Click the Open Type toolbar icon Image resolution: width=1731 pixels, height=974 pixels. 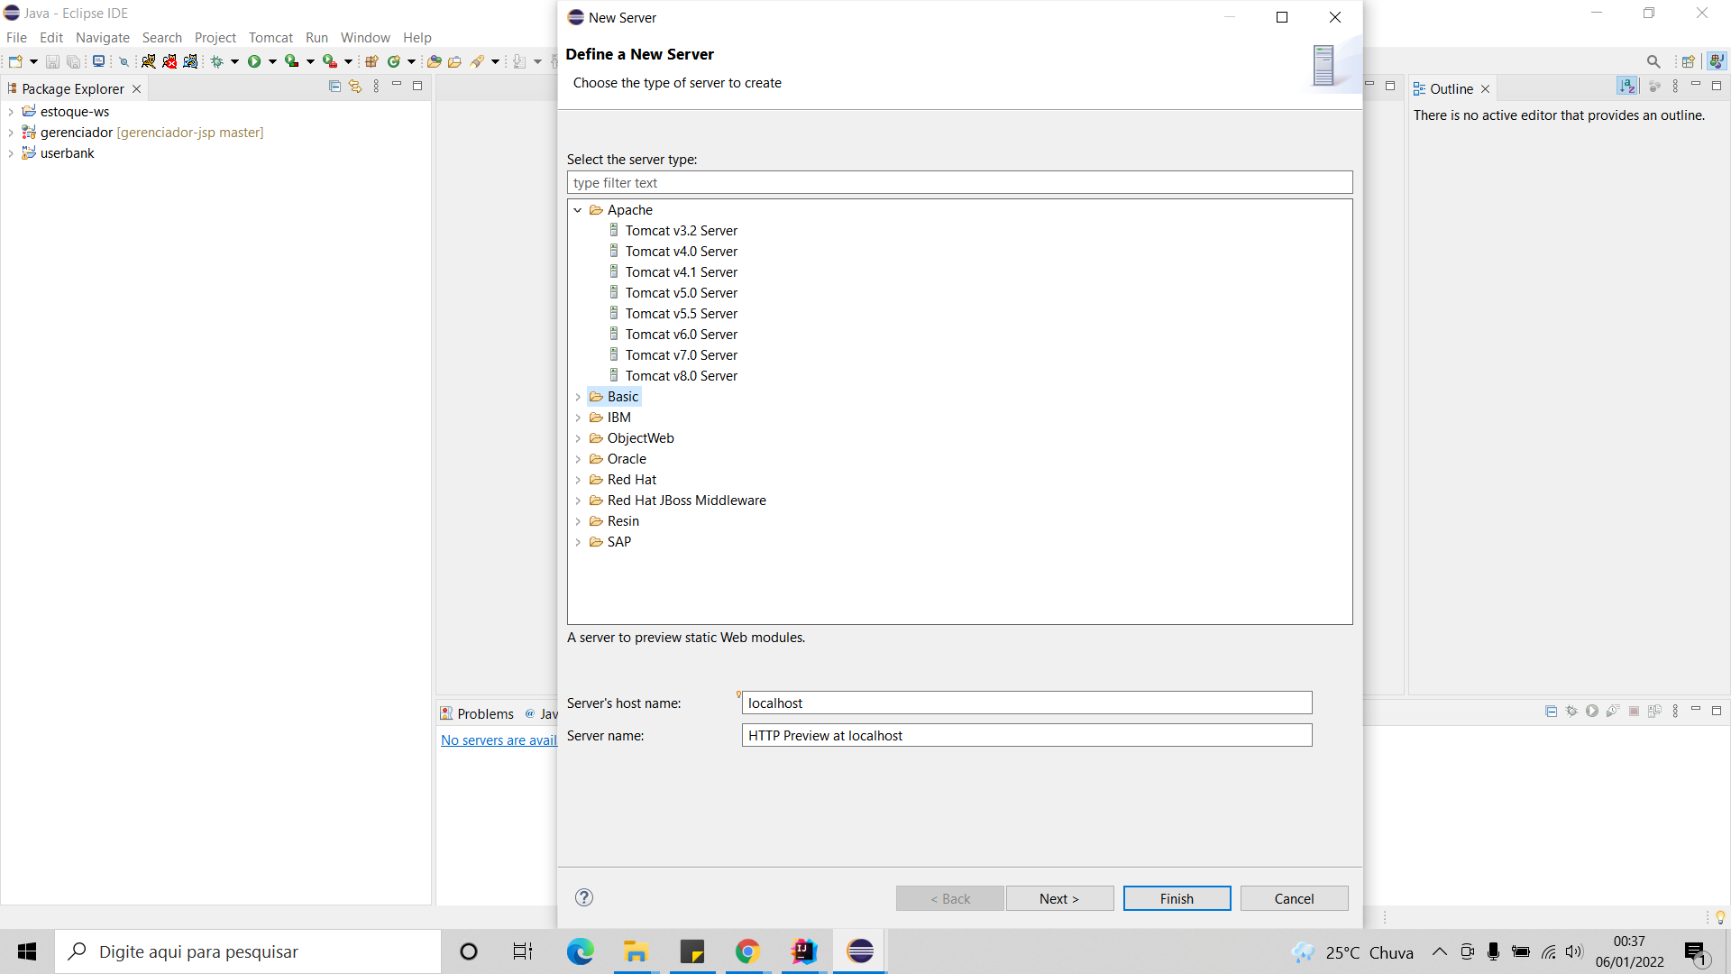(435, 61)
